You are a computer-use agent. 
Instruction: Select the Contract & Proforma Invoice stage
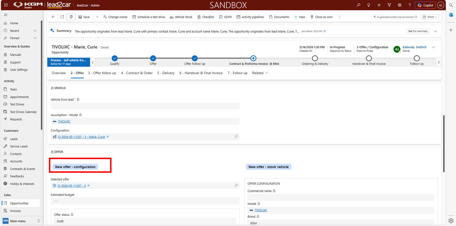pos(253,58)
